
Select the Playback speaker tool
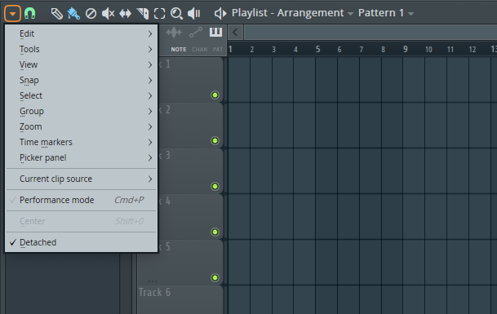pyautogui.click(x=193, y=14)
